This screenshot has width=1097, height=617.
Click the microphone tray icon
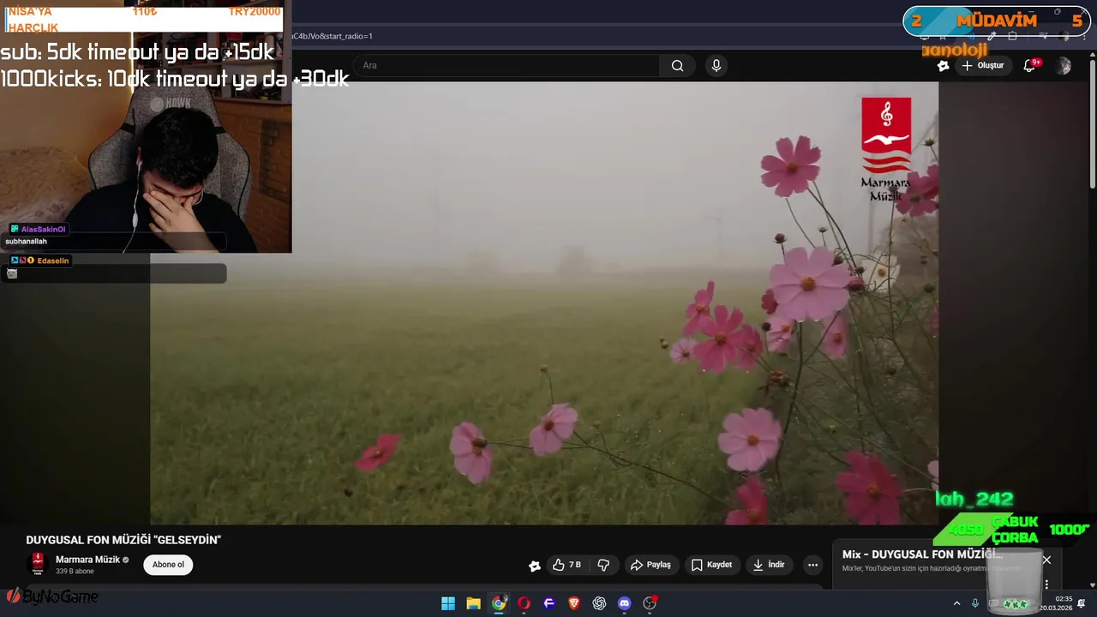(x=975, y=603)
